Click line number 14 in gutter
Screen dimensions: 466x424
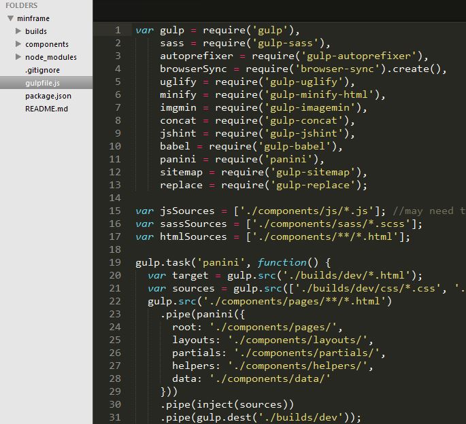pyautogui.click(x=115, y=198)
